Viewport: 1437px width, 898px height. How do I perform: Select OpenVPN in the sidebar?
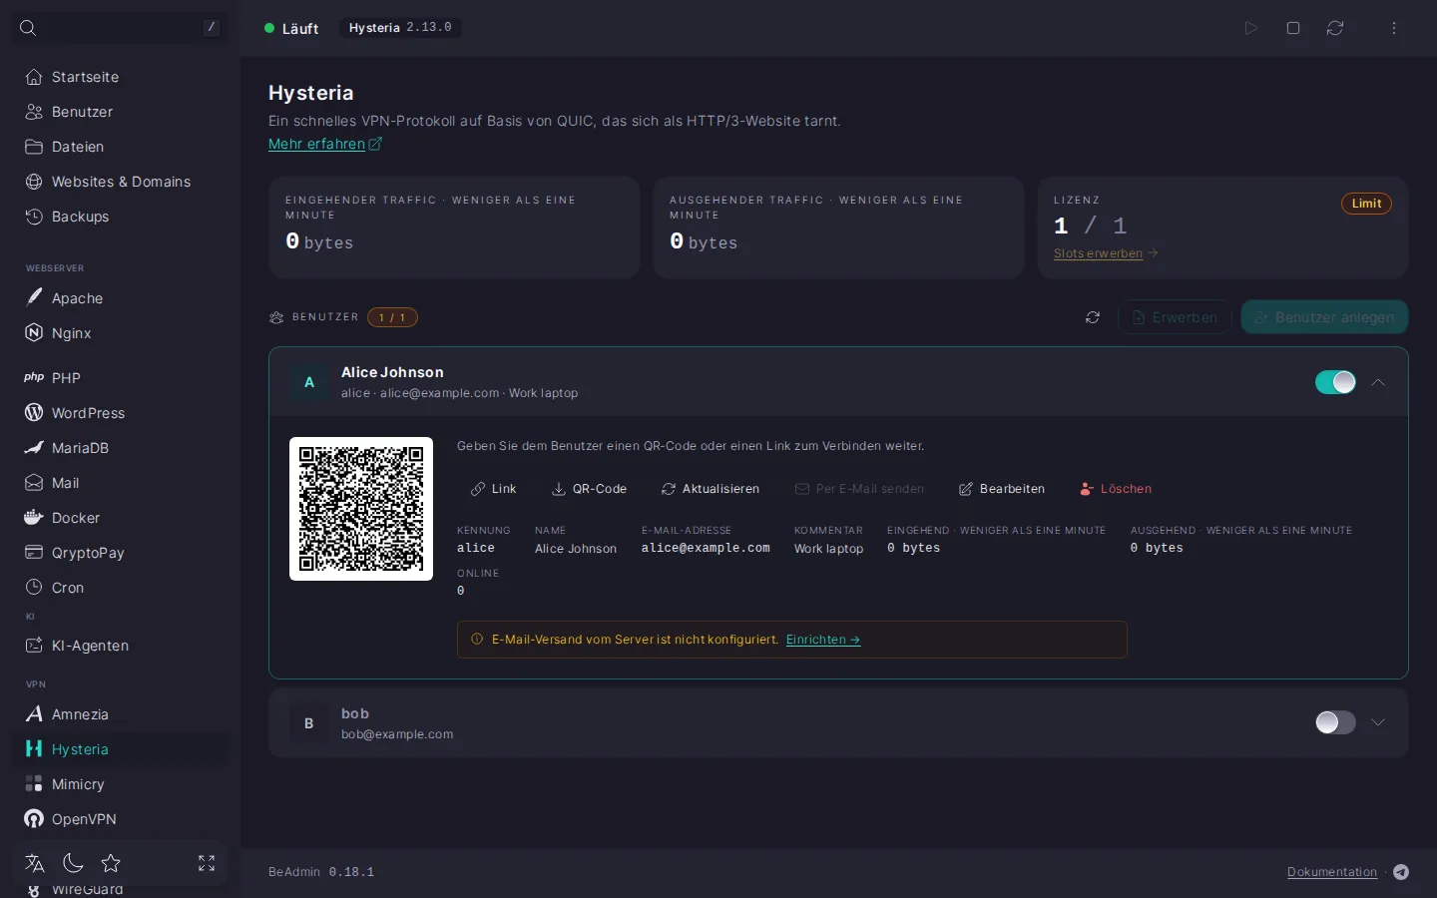click(120, 819)
